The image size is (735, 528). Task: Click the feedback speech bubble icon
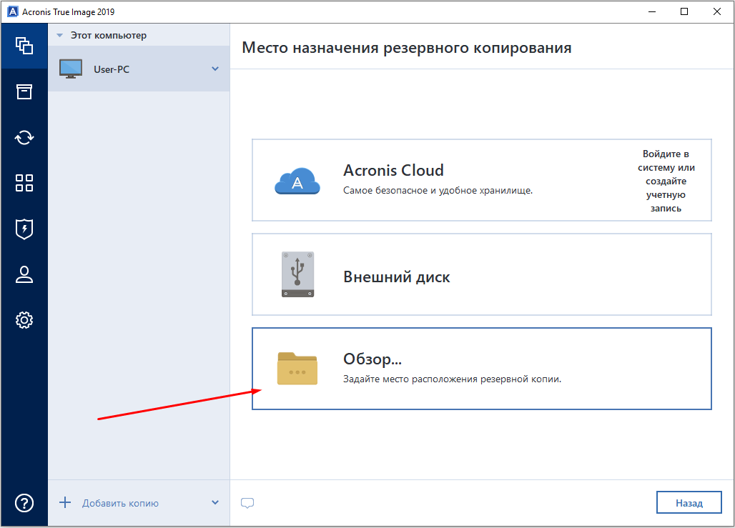247,503
